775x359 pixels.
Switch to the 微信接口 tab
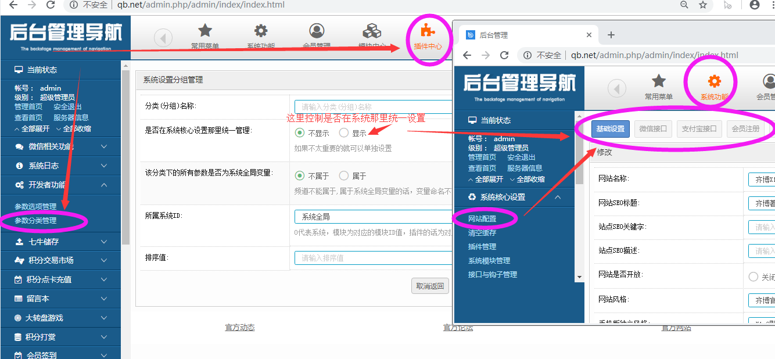652,129
